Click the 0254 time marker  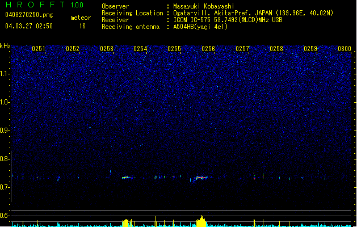140,49
